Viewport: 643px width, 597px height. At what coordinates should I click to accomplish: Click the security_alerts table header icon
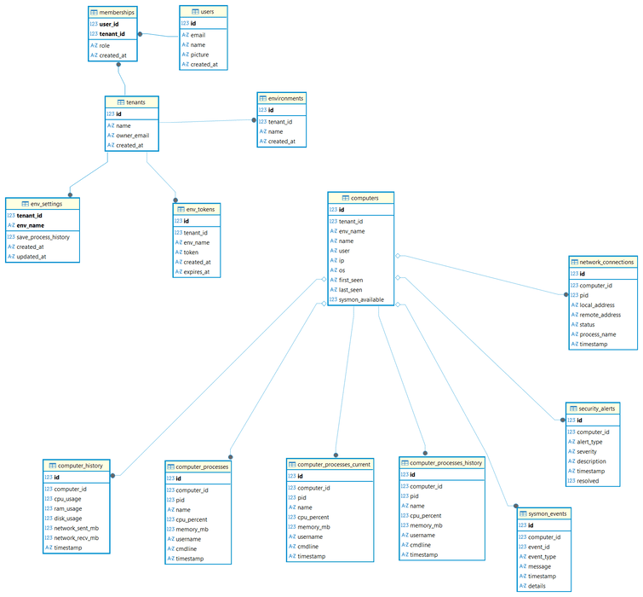click(x=571, y=409)
